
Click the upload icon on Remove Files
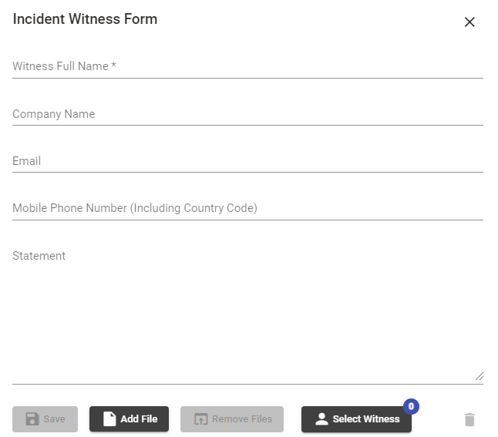tap(200, 419)
